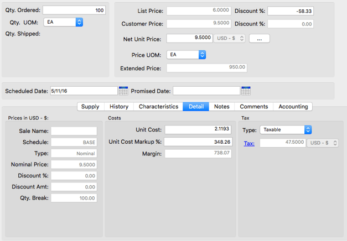Open the Promised Date calendar picker
This screenshot has height=241, width=347.
point(246,91)
